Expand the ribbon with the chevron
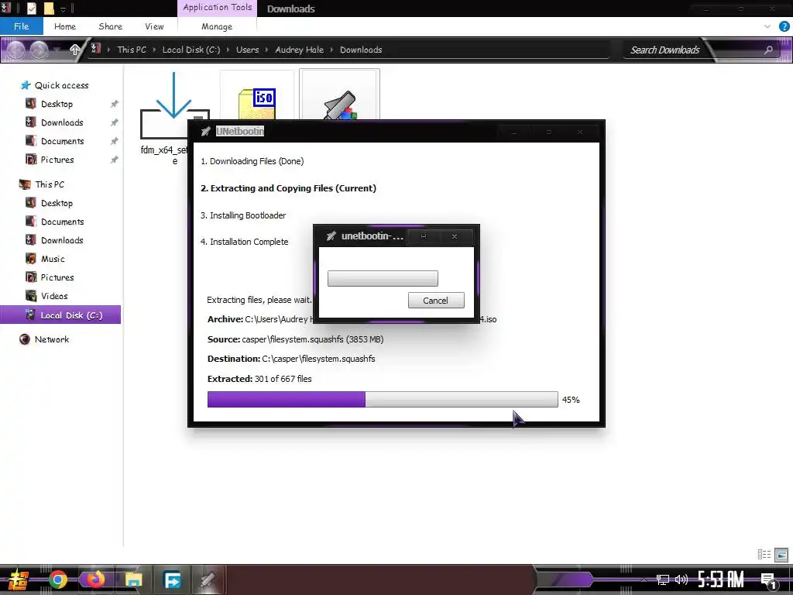The width and height of the screenshot is (793, 595). (x=767, y=26)
